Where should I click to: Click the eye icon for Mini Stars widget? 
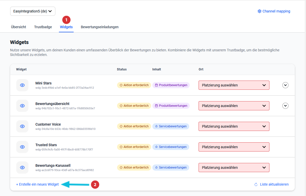coord(22,85)
